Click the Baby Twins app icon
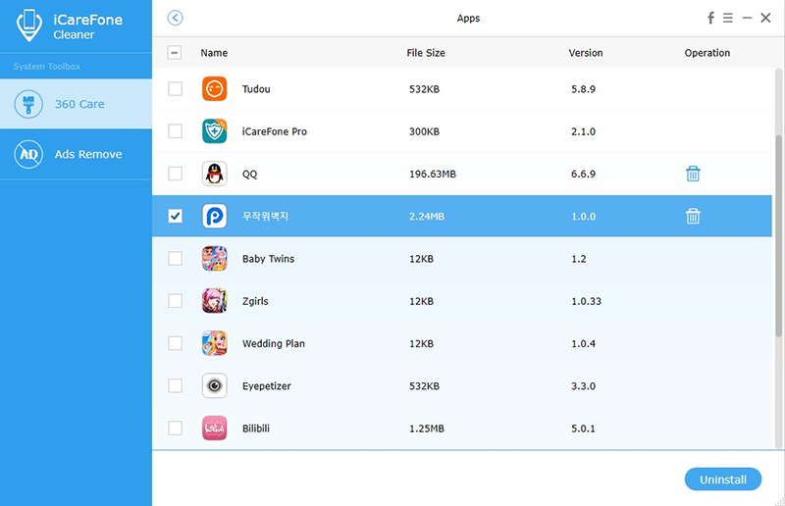Screen dimensions: 785x506 214,259
